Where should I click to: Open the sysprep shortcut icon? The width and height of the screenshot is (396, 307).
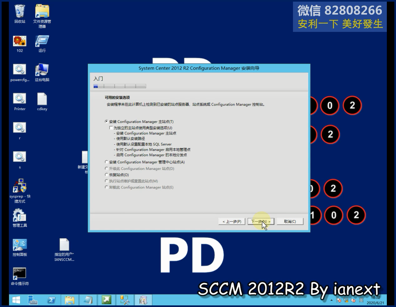click(x=20, y=191)
